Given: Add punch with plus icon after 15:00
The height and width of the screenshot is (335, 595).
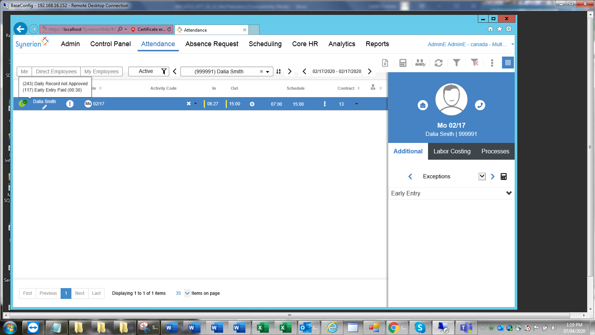Looking at the screenshot, I should click(252, 104).
